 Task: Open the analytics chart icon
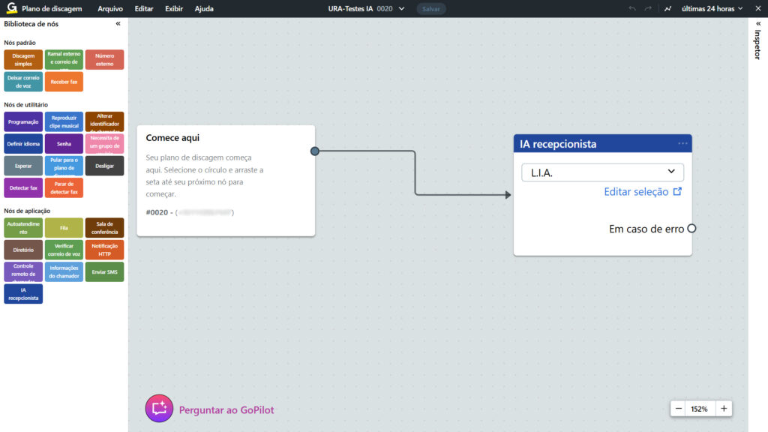point(668,9)
